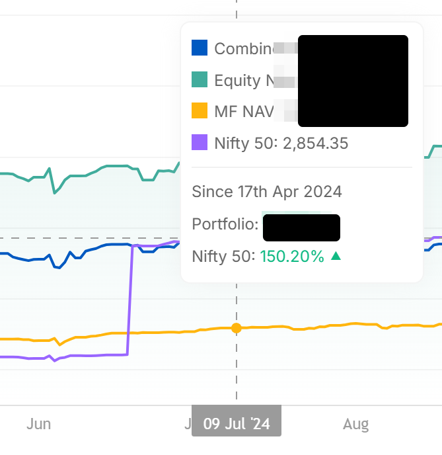Click the 150.20% Nifty 50 return value

292,257
